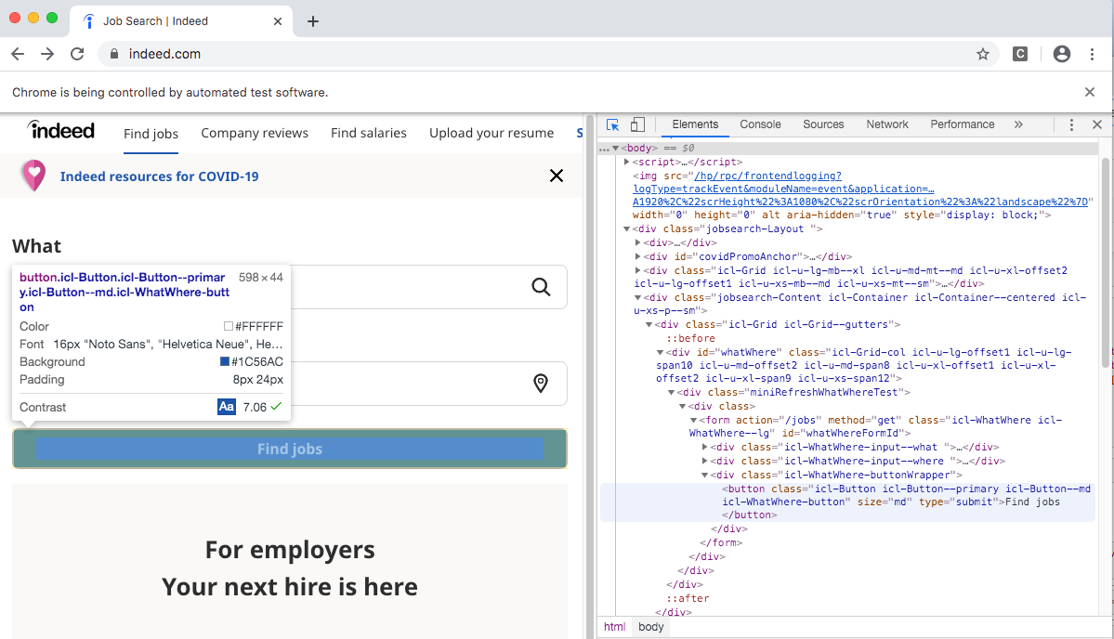Click the search magnifier in What field
1114x639 pixels.
click(541, 287)
